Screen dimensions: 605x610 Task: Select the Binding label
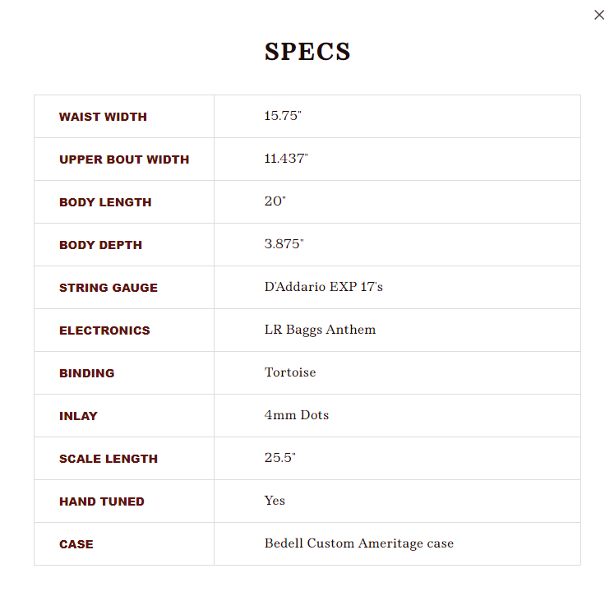coord(86,373)
